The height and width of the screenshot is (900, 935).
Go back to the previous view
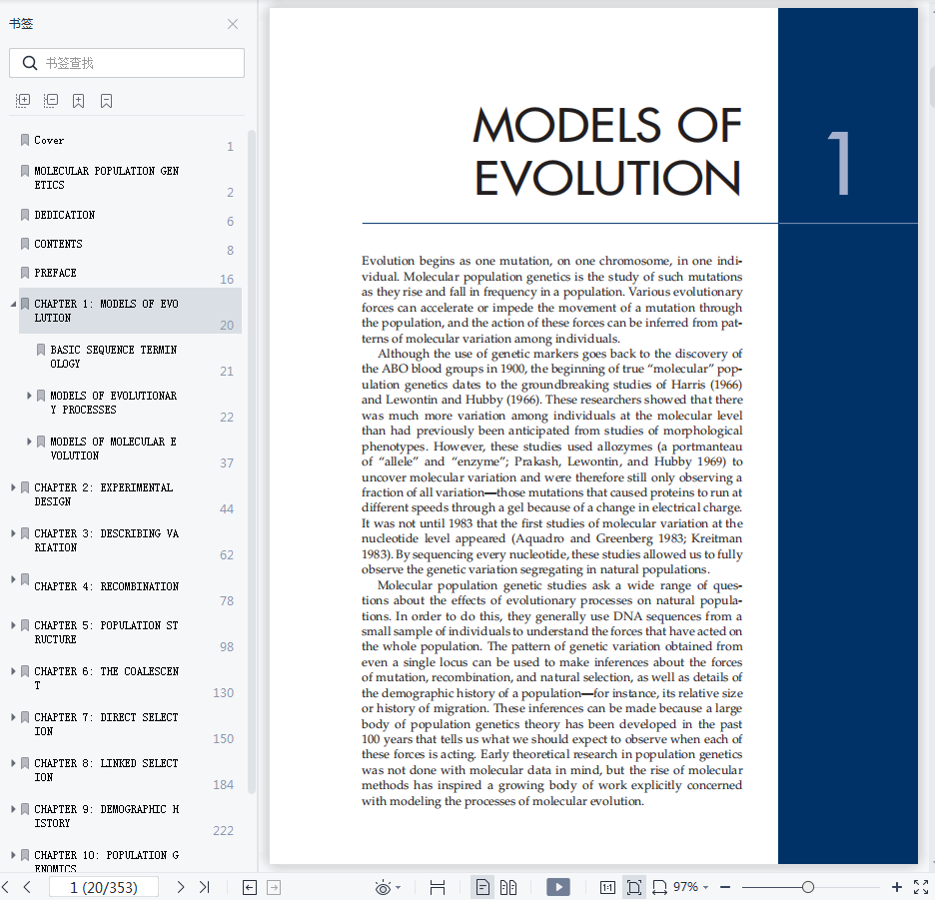(250, 887)
